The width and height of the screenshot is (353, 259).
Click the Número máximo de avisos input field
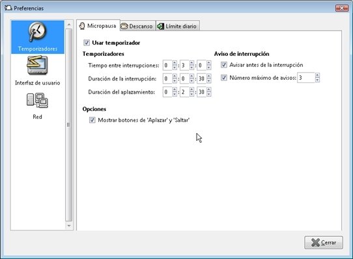click(306, 78)
